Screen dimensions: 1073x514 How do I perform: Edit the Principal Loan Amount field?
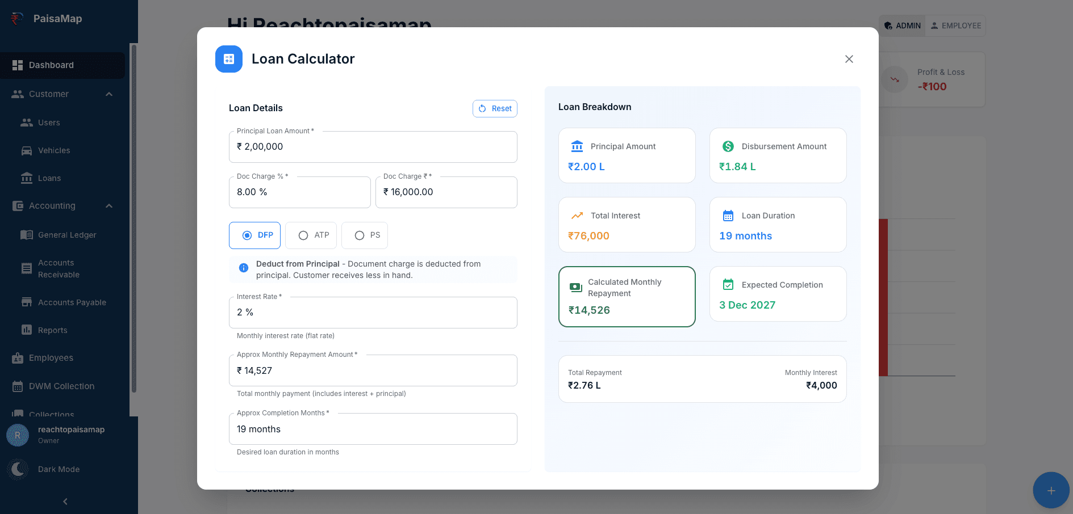click(373, 147)
